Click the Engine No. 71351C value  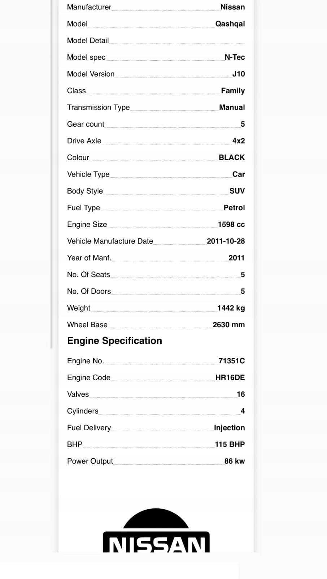(x=232, y=361)
